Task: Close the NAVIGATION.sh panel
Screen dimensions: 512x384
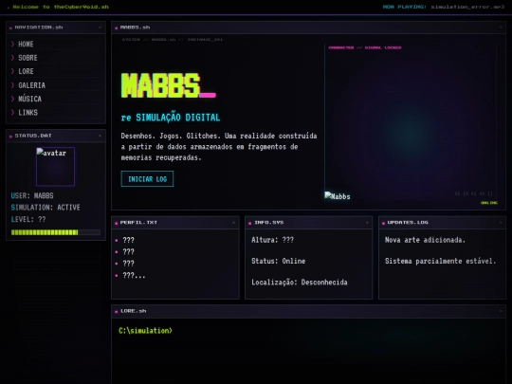Action: 100,27
